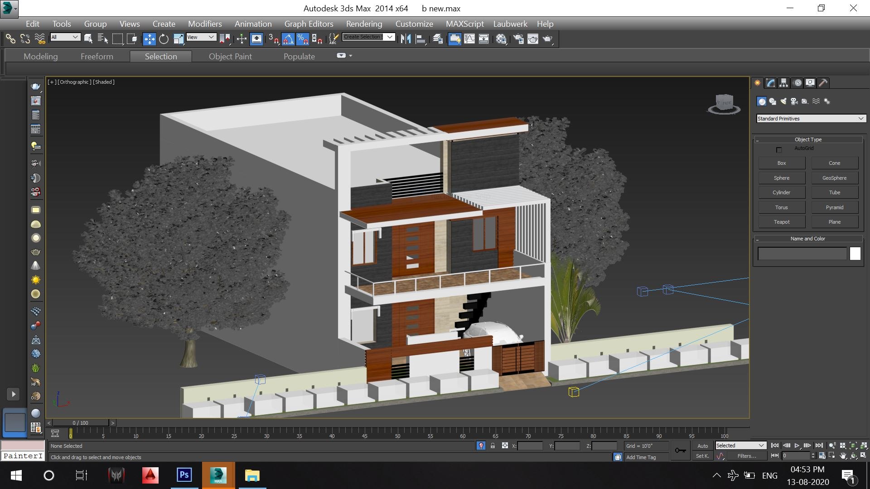This screenshot has width=870, height=489.
Task: Activate the Select and Rotate tool
Action: click(164, 39)
